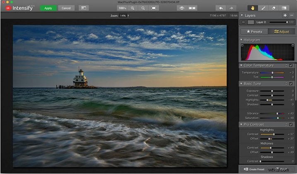Viewport: 297px width, 174px height.
Task: Click the Midtones Contrast slider handle
Action: pyautogui.click(x=270, y=148)
